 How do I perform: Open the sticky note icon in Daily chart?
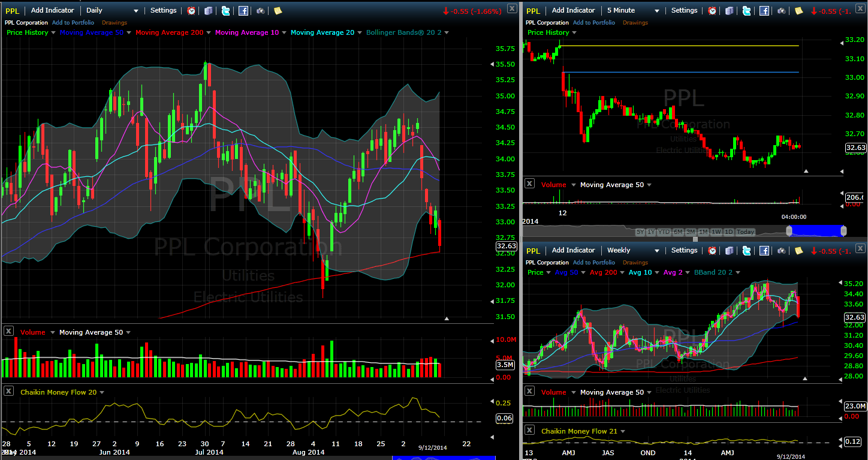pyautogui.click(x=278, y=10)
